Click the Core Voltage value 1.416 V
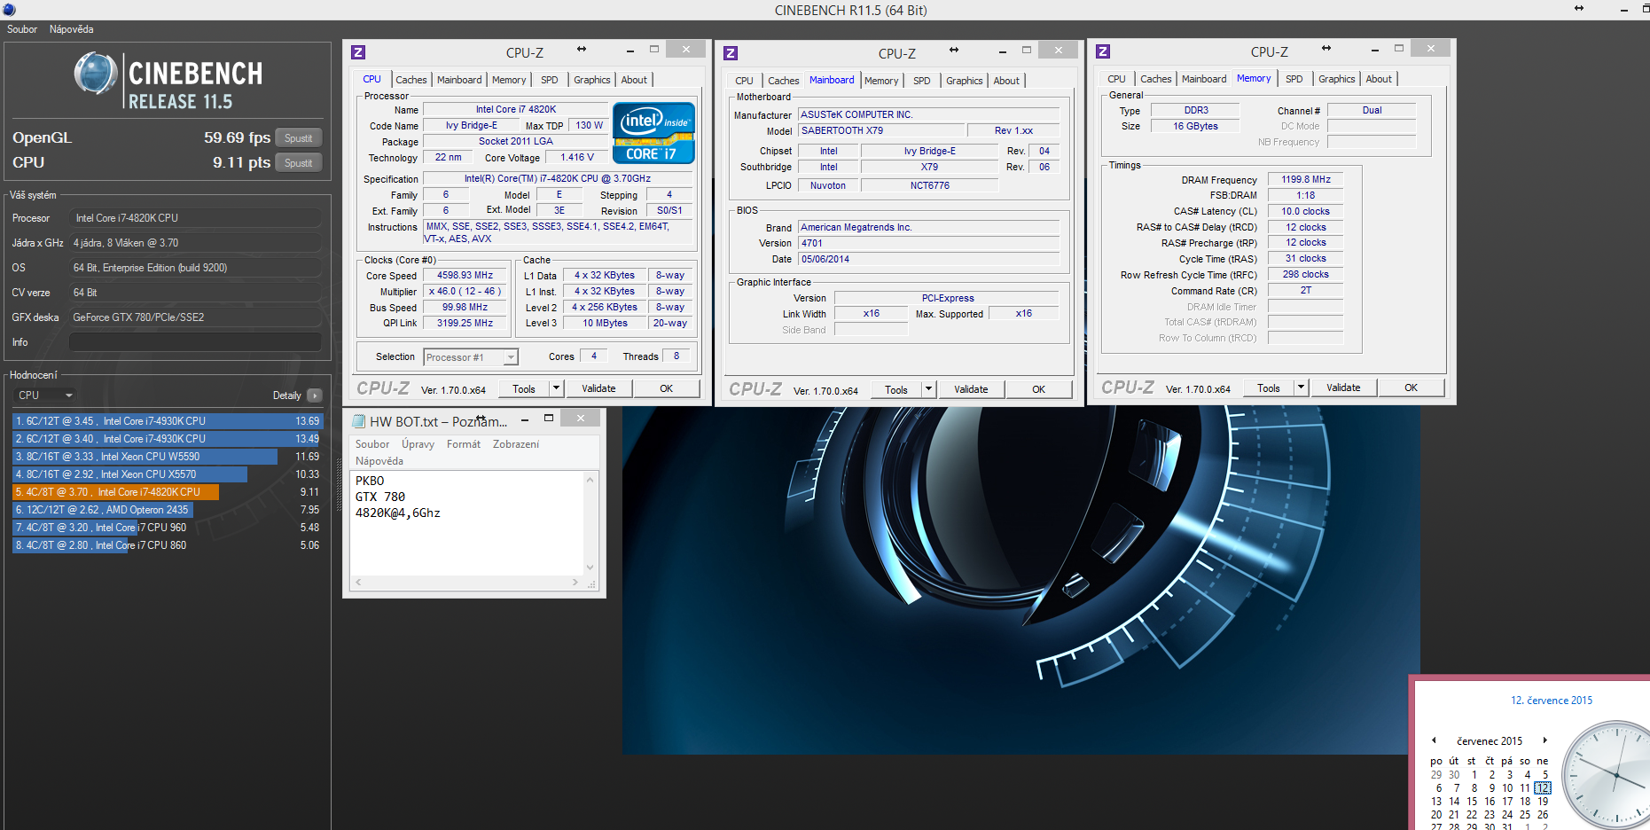Viewport: 1650px width, 830px height. [577, 158]
